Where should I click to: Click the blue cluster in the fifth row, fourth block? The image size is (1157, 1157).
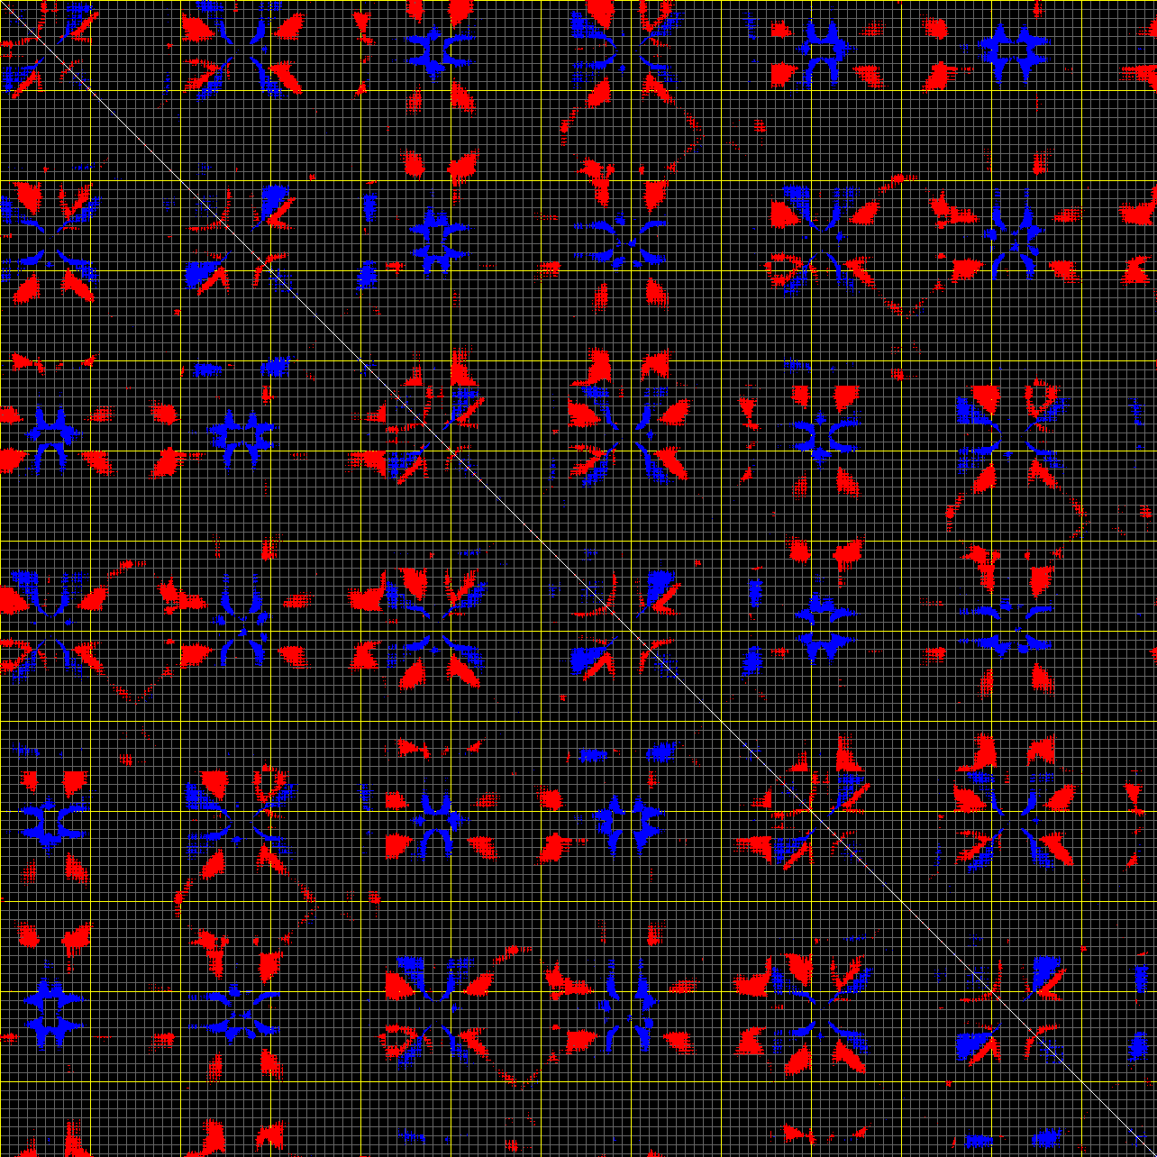(625, 822)
